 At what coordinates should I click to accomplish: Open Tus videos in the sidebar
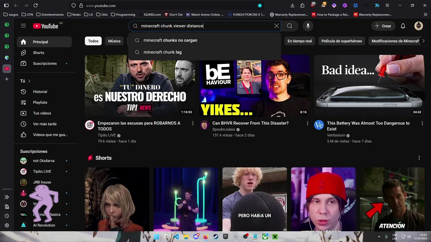click(44, 113)
